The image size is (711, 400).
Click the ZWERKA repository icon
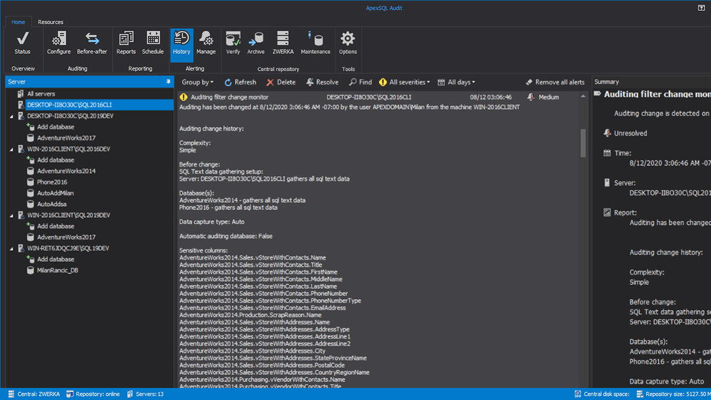click(283, 43)
